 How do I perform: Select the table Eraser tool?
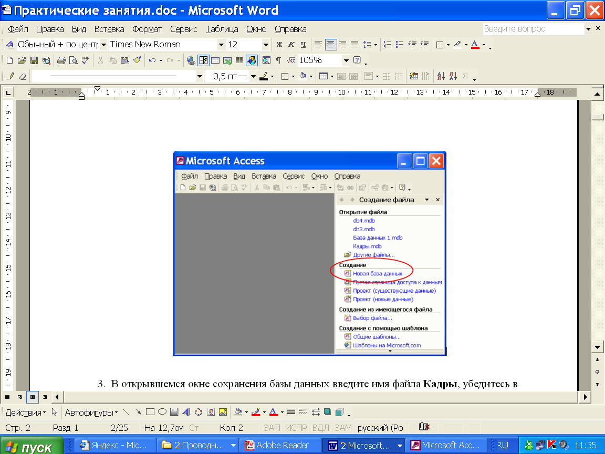pos(23,76)
